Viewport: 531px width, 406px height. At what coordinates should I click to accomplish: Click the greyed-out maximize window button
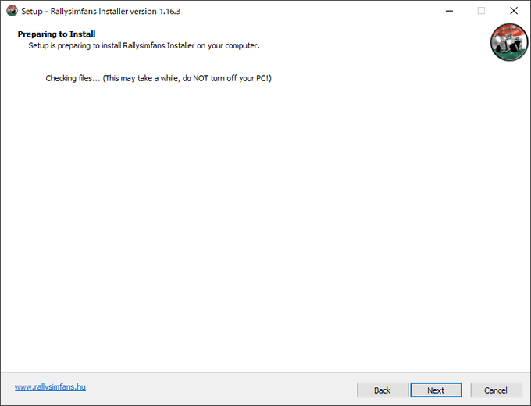[481, 11]
